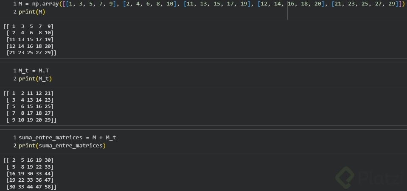Click output row [21 23 25 27 29]
The height and width of the screenshot is (191, 407).
(x=31, y=53)
